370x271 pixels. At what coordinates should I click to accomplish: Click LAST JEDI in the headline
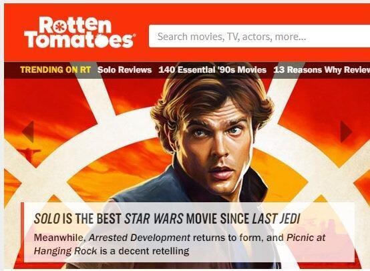click(x=276, y=218)
